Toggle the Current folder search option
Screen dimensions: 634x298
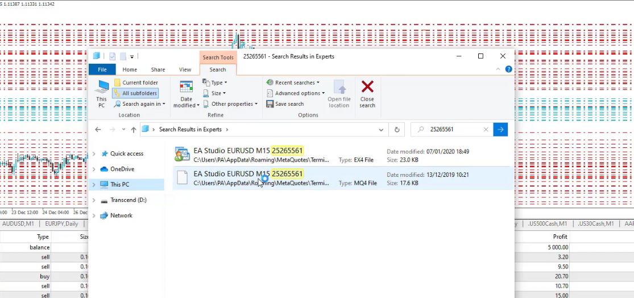tap(135, 82)
